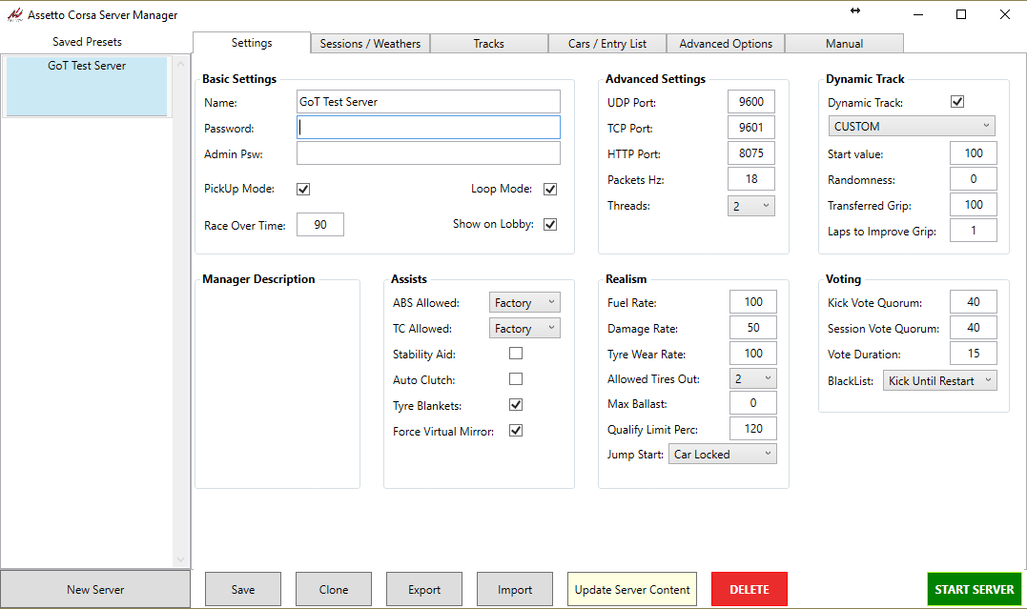
Task: Uncheck the Dynamic Track checkbox
Action: coord(957,101)
